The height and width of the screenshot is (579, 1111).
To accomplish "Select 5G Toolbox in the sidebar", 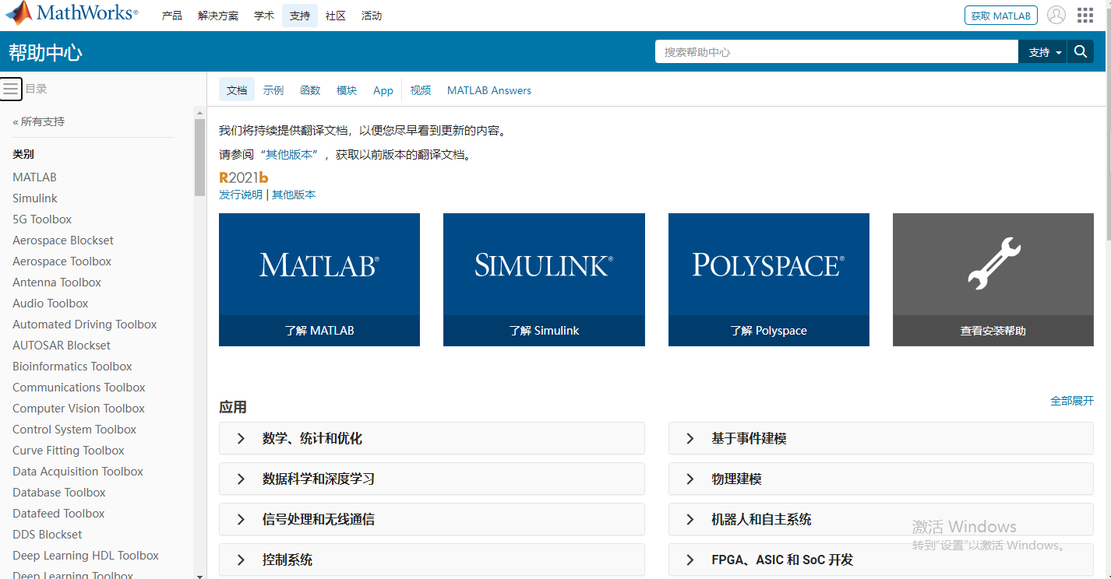I will (42, 219).
